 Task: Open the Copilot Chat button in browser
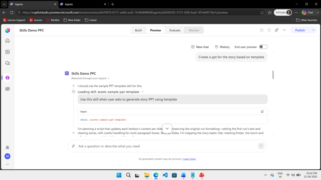[x=308, y=12]
